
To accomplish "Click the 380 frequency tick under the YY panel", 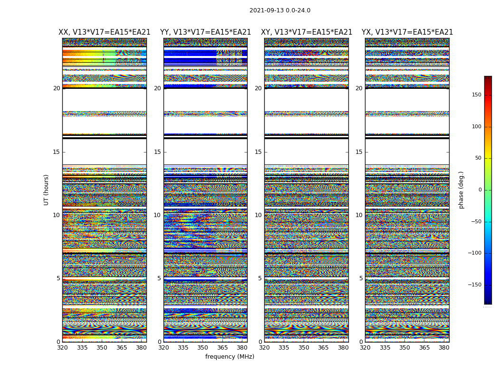I will point(242,348).
